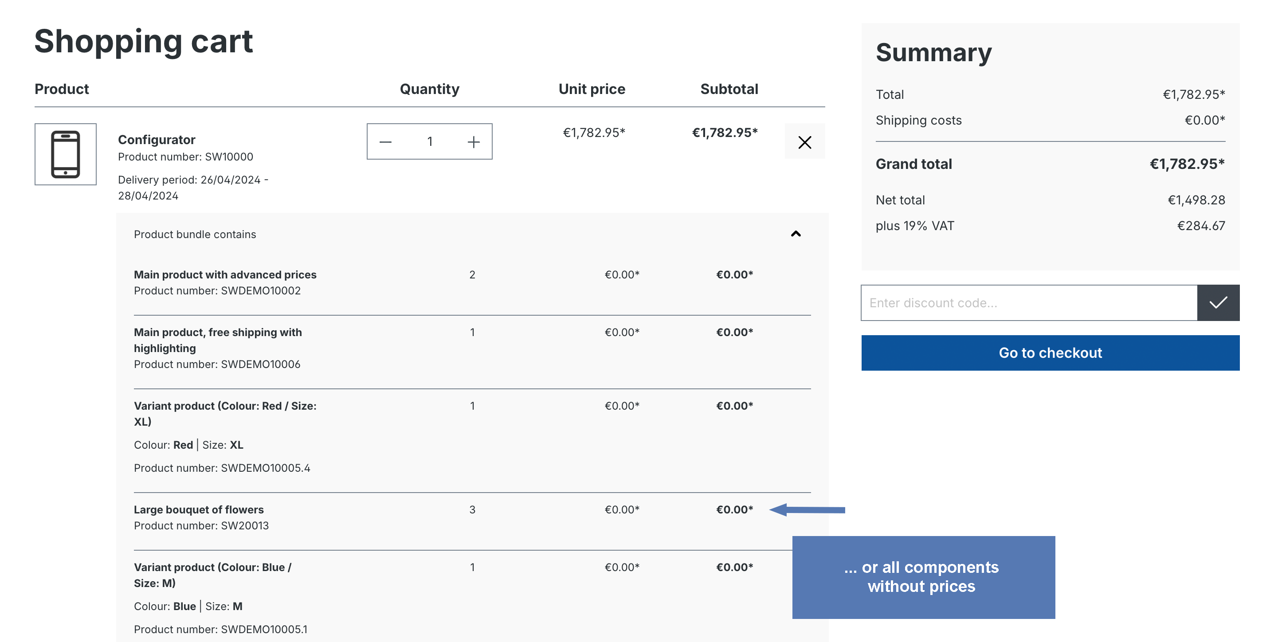Click the Net total €1,498.28 value
Viewport: 1278px width, 642px height.
[1196, 200]
